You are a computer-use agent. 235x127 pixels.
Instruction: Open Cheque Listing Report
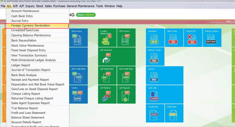click(38, 94)
